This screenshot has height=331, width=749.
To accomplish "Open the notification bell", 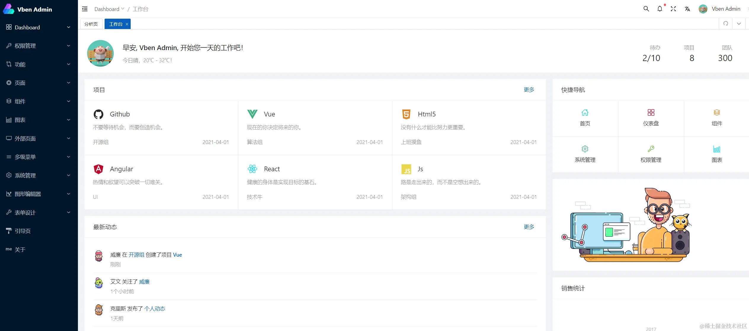I will click(x=660, y=9).
